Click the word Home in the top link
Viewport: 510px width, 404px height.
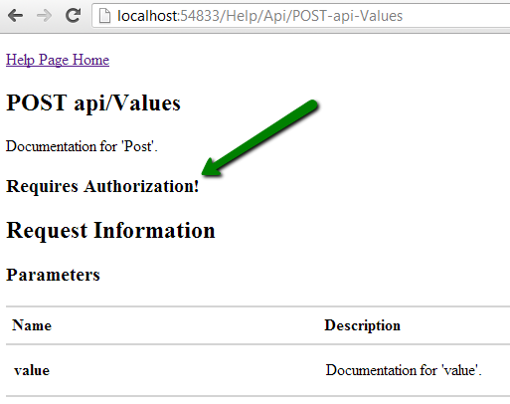[x=90, y=60]
